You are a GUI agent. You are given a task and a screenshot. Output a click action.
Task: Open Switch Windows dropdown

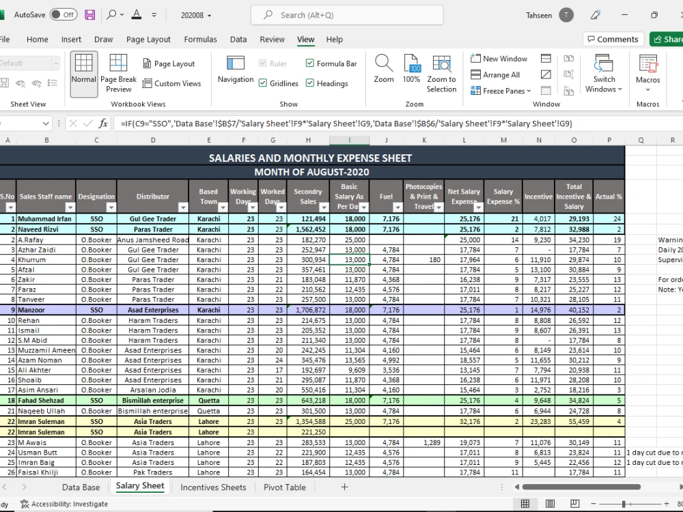pyautogui.click(x=604, y=74)
